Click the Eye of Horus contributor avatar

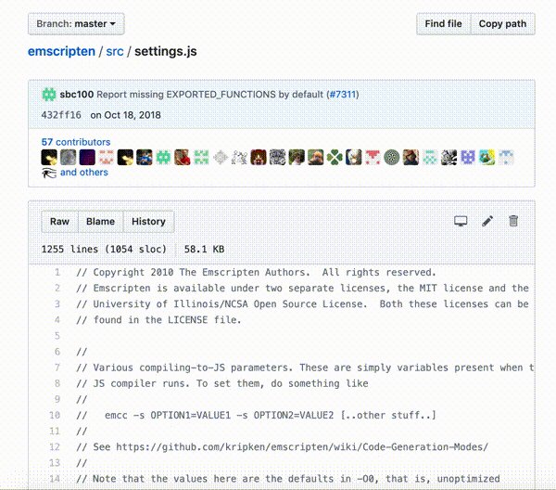(49, 173)
